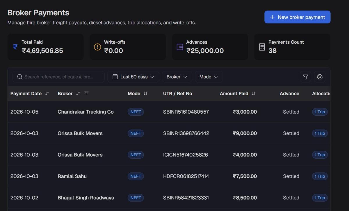Click Settled status in Ramlal Sahu row
The height and width of the screenshot is (211, 349).
pos(291,176)
